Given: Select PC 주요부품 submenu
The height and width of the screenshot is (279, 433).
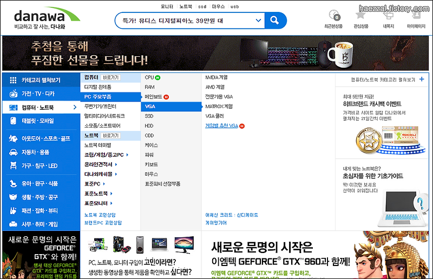Looking at the screenshot, I should pos(110,97).
